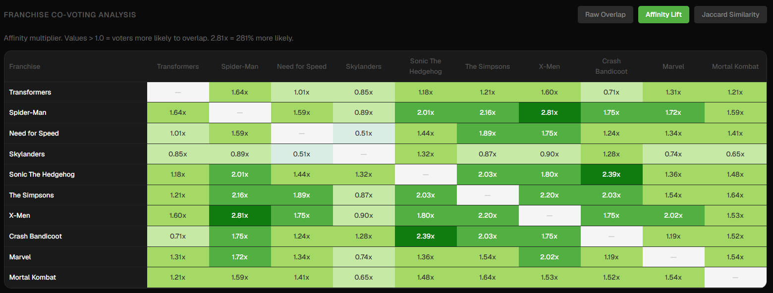The width and height of the screenshot is (773, 293).
Task: Select the Affinity Lift tab
Action: pyautogui.click(x=663, y=14)
